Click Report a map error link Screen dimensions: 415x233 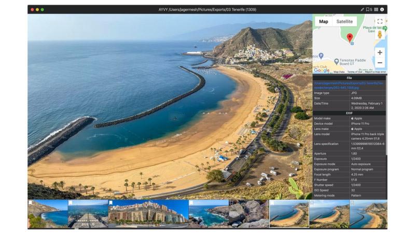tap(375, 72)
